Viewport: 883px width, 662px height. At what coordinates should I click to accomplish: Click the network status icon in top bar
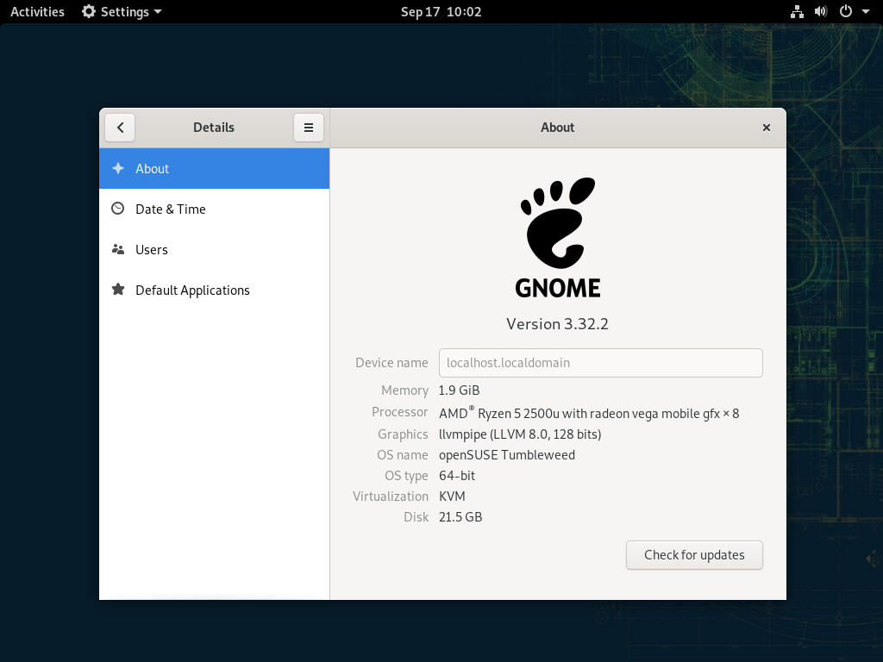796,11
